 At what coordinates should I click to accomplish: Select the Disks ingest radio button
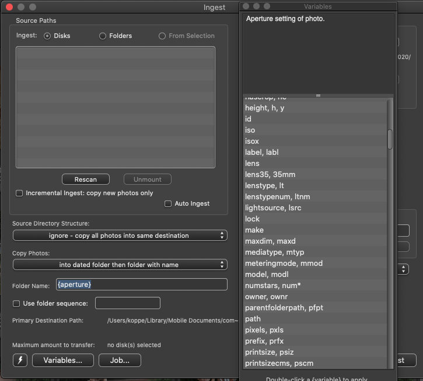pyautogui.click(x=47, y=36)
